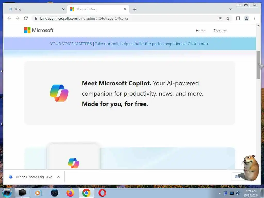Viewport: 264px width, 198px height.
Task: Click the address bar URL field
Action: 125,18
